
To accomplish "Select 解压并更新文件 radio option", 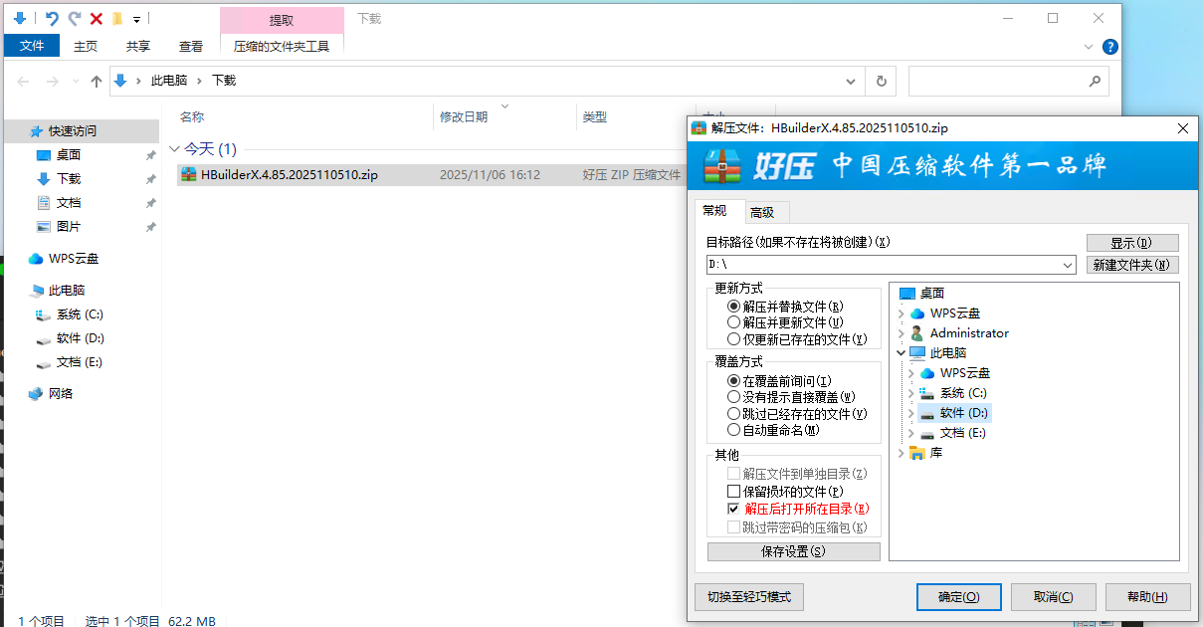I will point(734,322).
